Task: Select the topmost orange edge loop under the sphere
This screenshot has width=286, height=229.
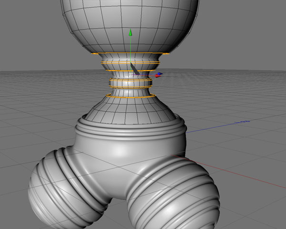Action: [130, 53]
